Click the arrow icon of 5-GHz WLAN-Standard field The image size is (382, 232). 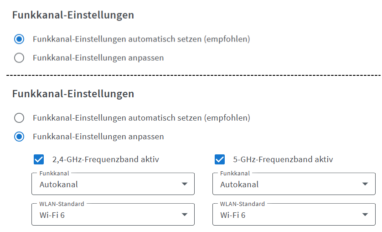pyautogui.click(x=365, y=214)
